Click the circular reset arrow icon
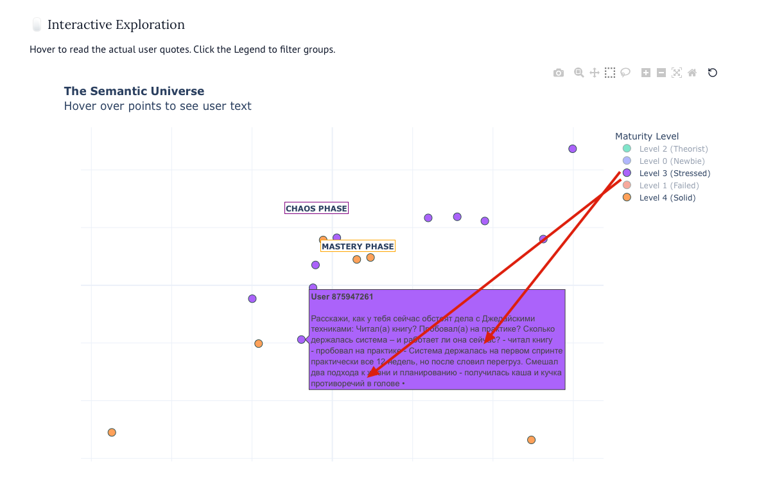Viewport: 775px width, 491px height. click(x=712, y=73)
